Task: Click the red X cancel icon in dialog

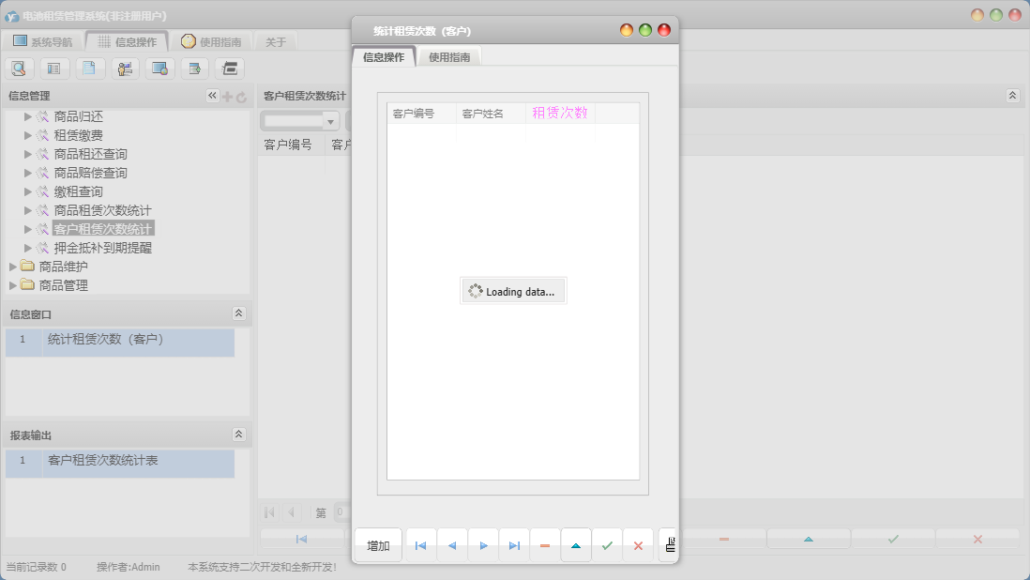Action: pos(638,545)
